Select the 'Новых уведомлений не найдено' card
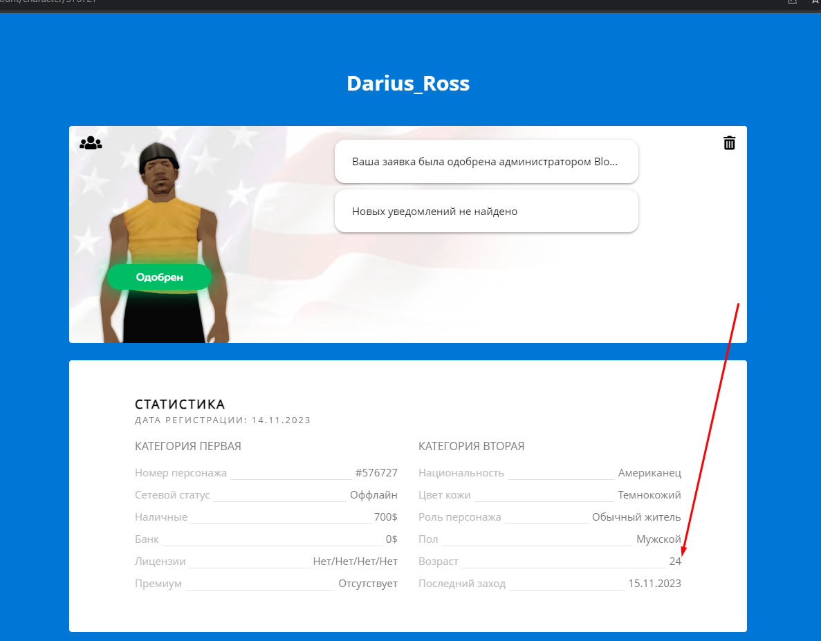 click(x=486, y=212)
